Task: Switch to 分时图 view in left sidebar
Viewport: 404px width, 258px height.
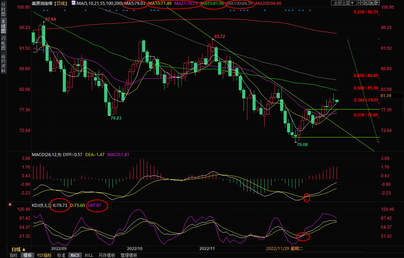Action: pyautogui.click(x=3, y=10)
